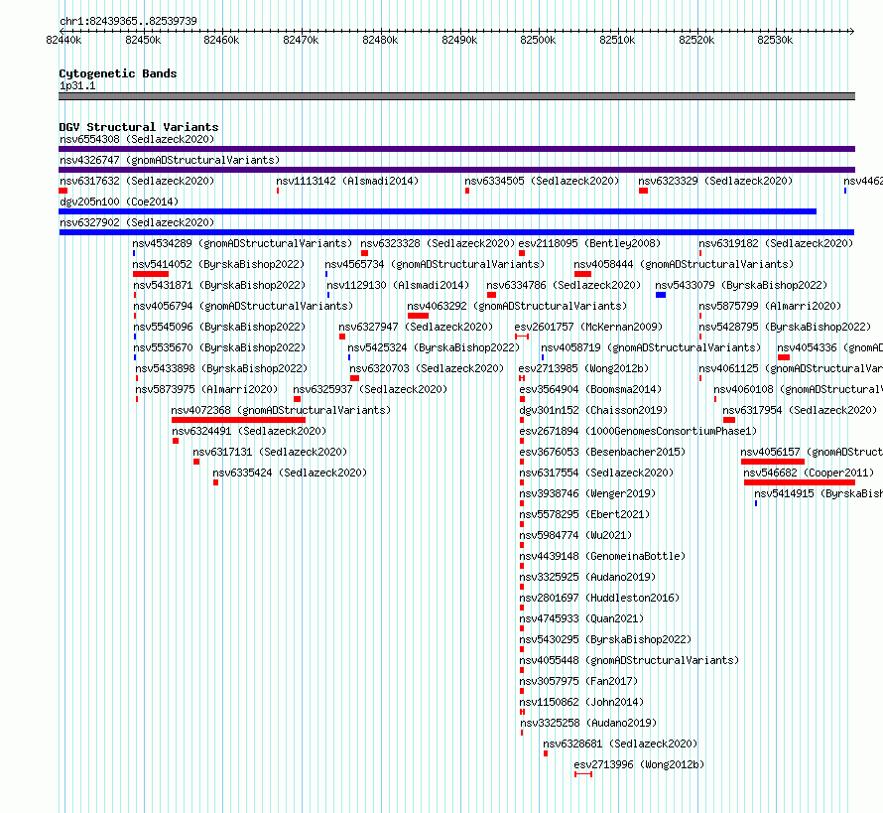Open the nsv6325937 (Sedlazeck2020) label
883x813 pixels.
click(370, 389)
